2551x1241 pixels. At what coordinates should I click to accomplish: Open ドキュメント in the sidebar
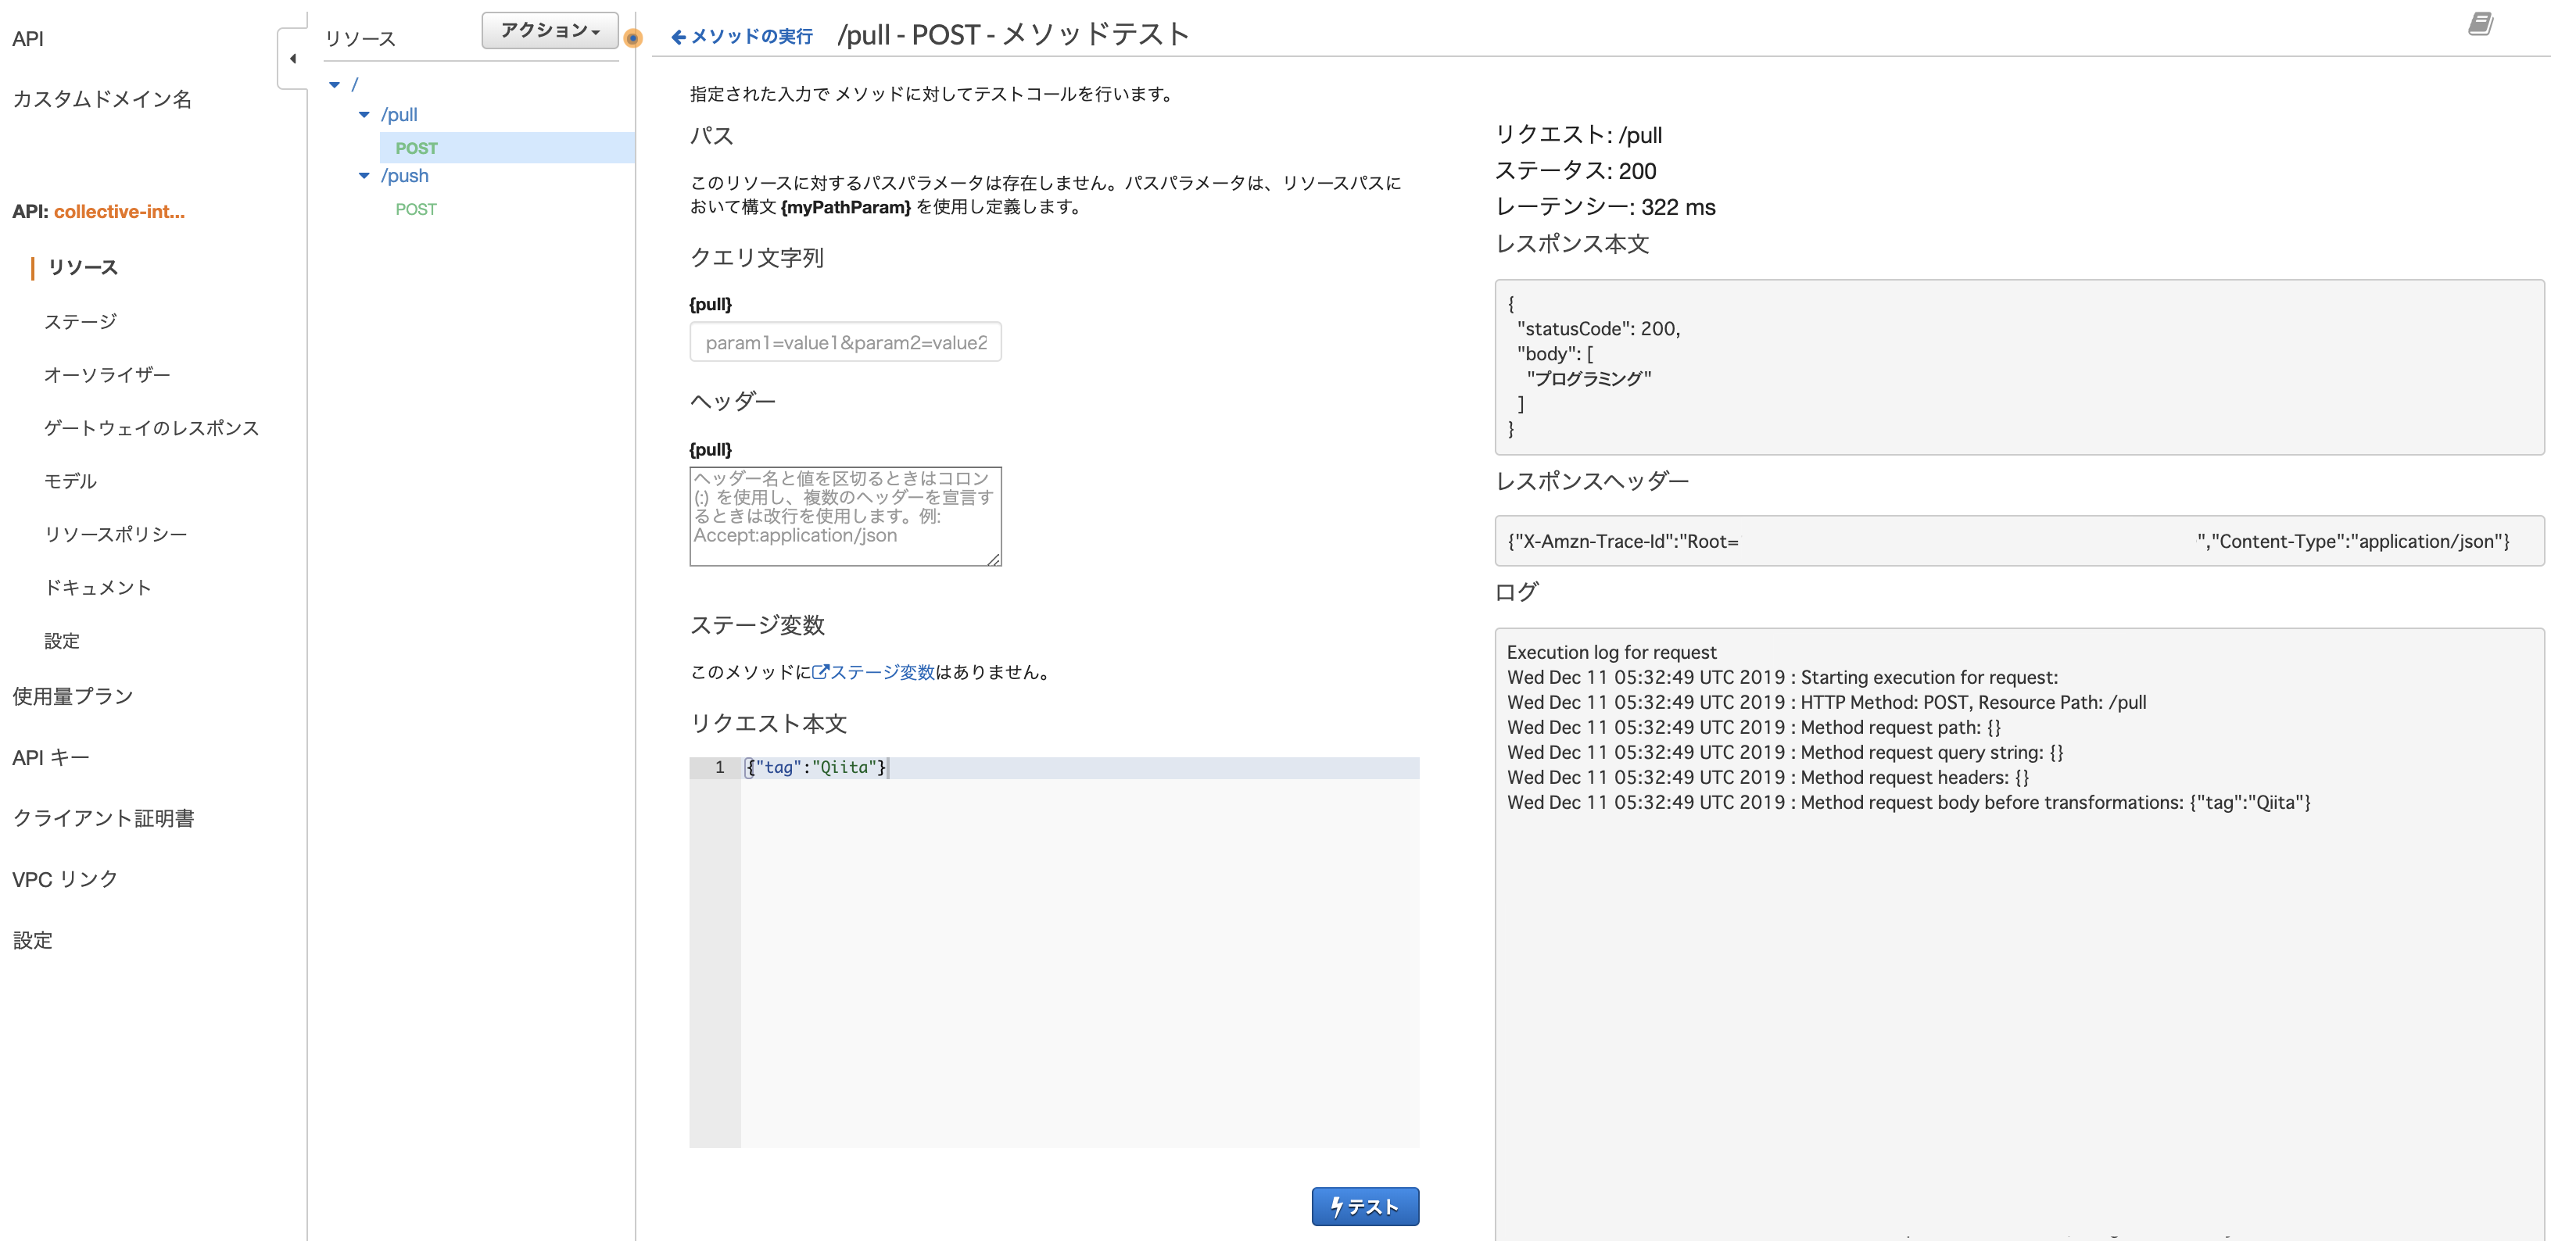(98, 588)
